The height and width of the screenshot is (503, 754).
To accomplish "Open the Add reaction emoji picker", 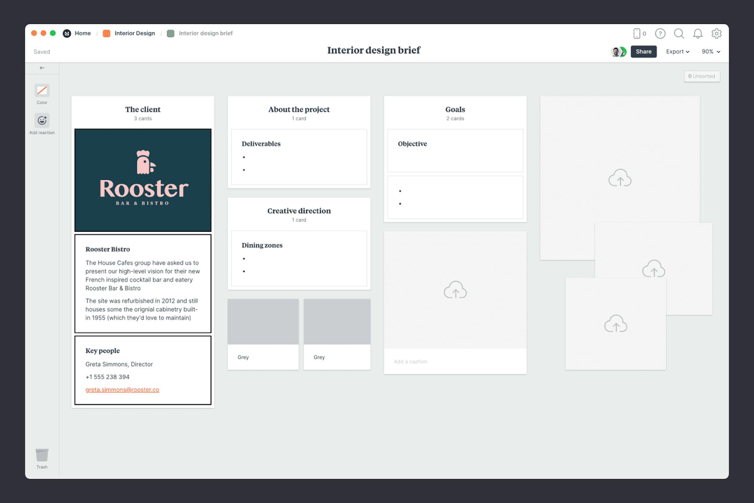I will [42, 120].
